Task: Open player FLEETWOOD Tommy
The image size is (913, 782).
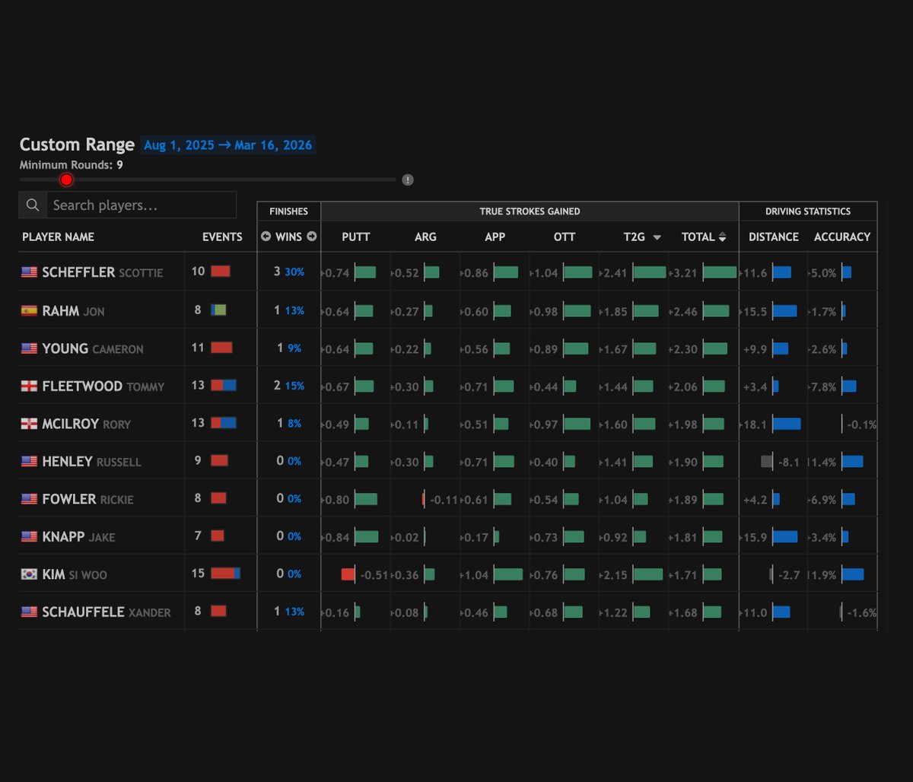Action: [103, 386]
